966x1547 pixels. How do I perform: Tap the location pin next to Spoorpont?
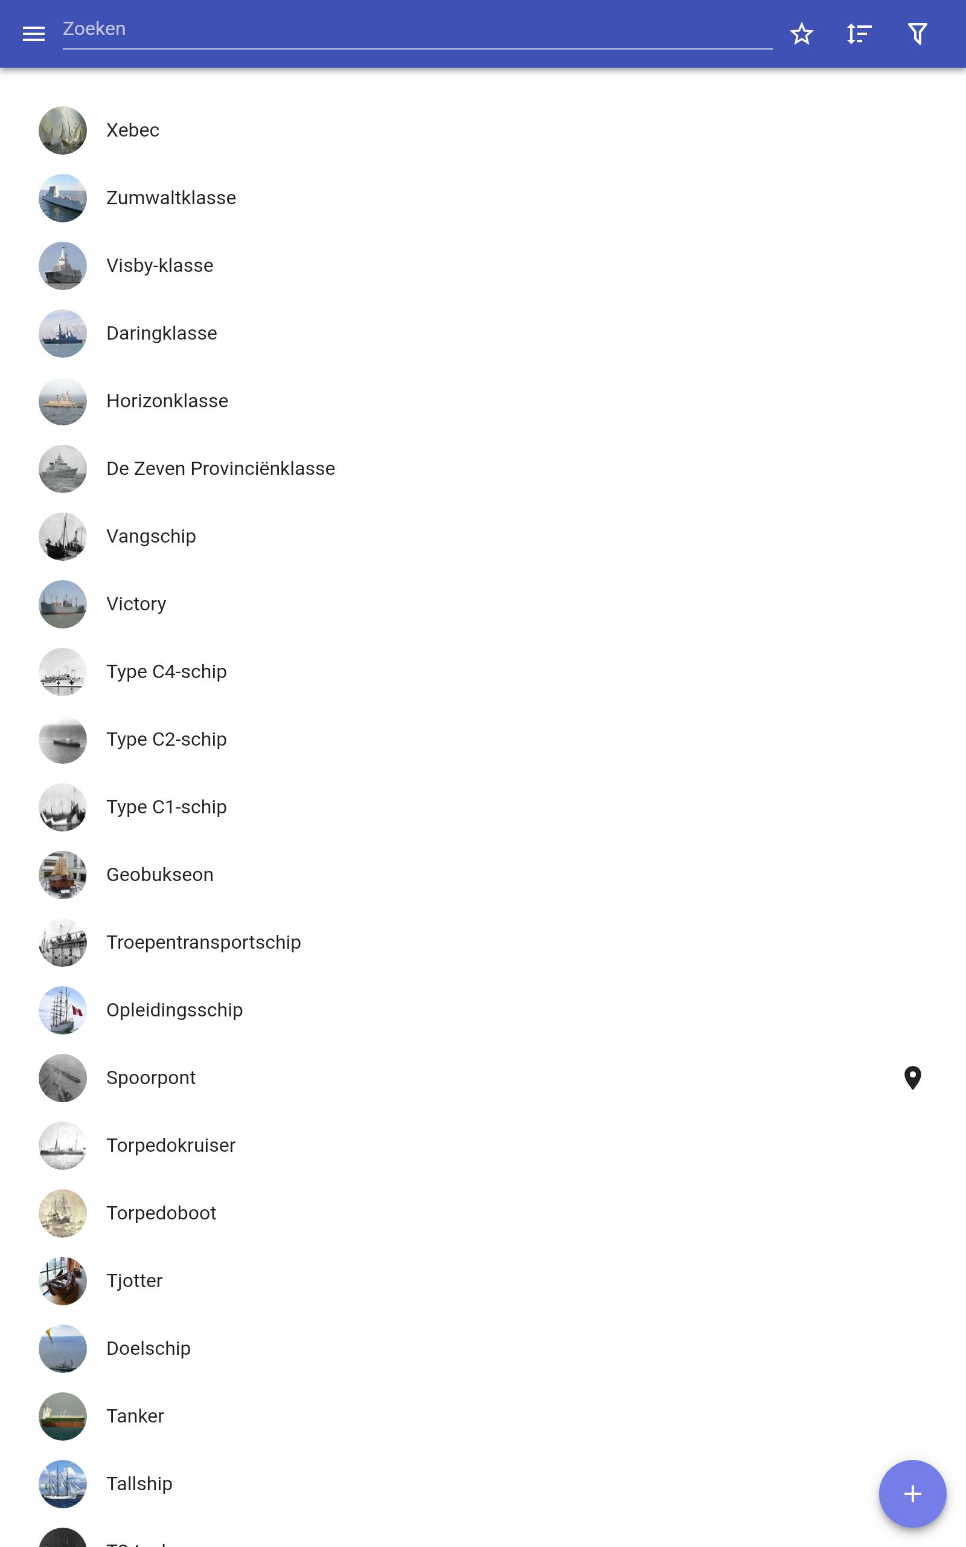[x=912, y=1078]
